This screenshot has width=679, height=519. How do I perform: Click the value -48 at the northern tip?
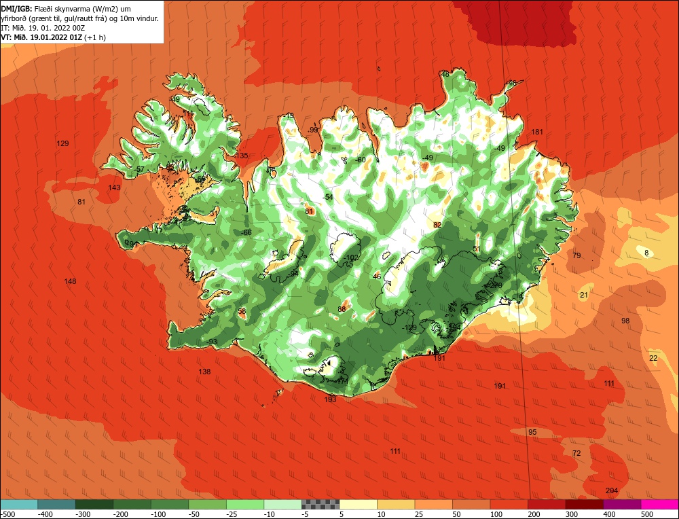444,74
